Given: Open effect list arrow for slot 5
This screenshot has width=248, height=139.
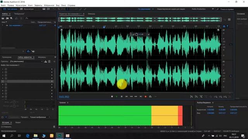Looking at the screenshot, I should pyautogui.click(x=52, y=81).
